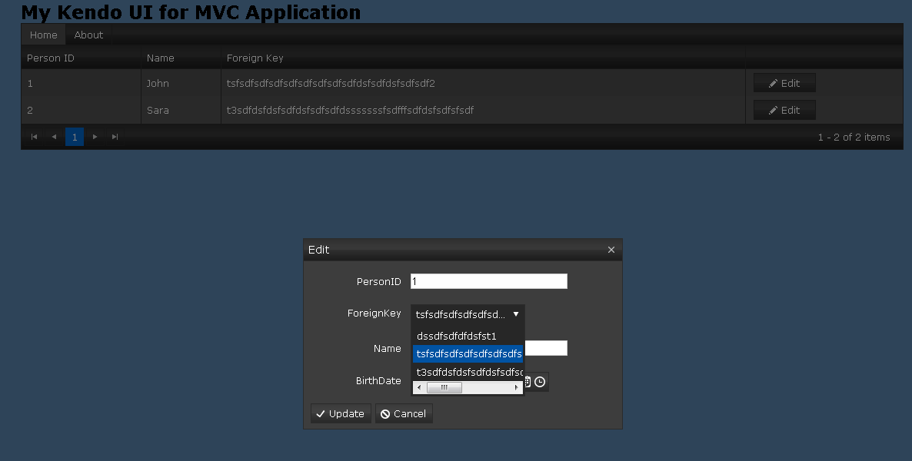Click the Name input field

tap(545, 348)
